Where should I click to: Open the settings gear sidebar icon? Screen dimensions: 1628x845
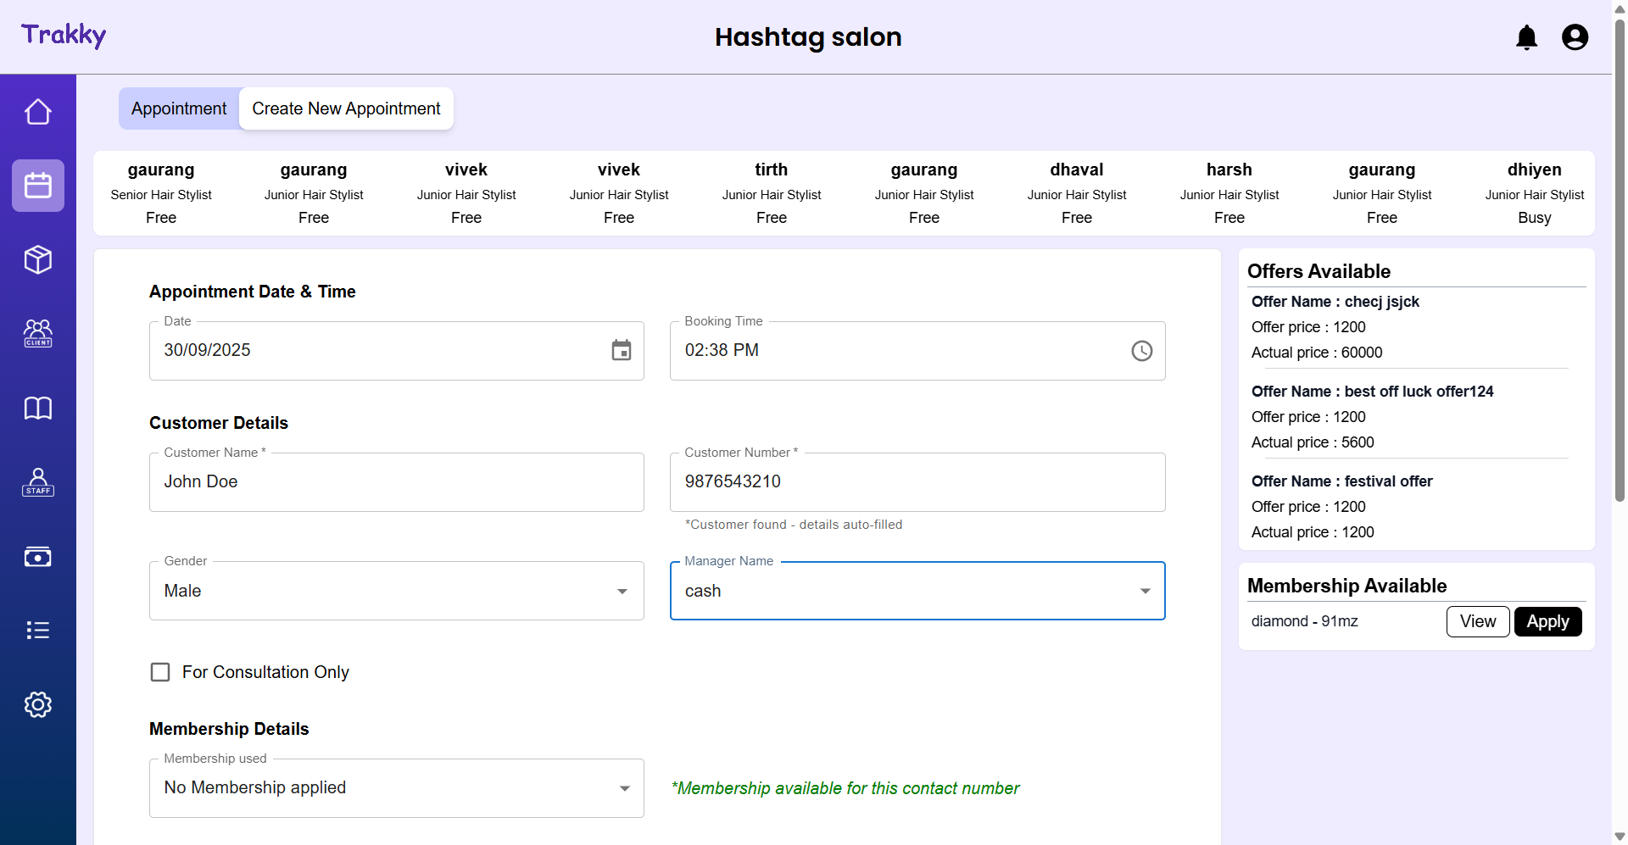tap(38, 704)
